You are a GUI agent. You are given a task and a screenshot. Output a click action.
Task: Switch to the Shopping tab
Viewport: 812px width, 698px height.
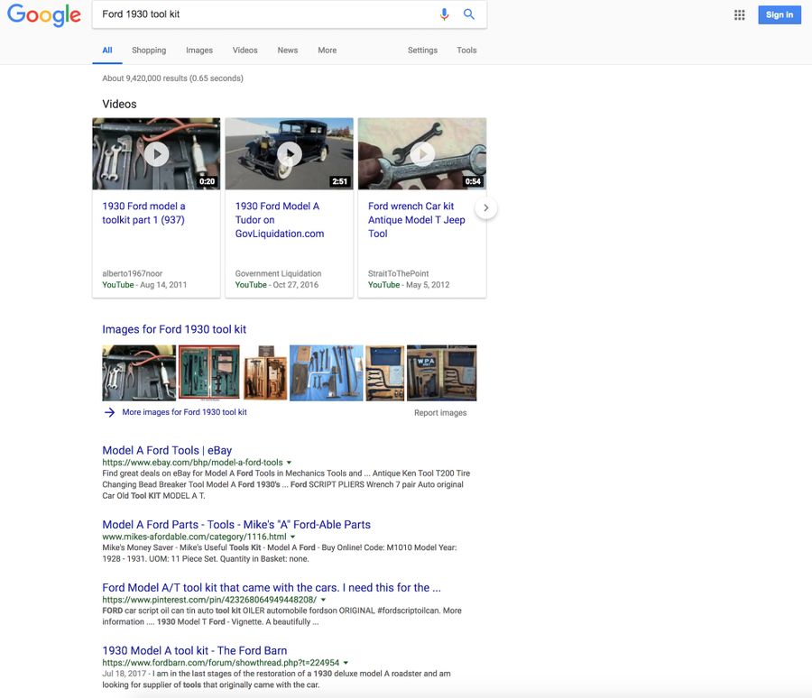149,51
